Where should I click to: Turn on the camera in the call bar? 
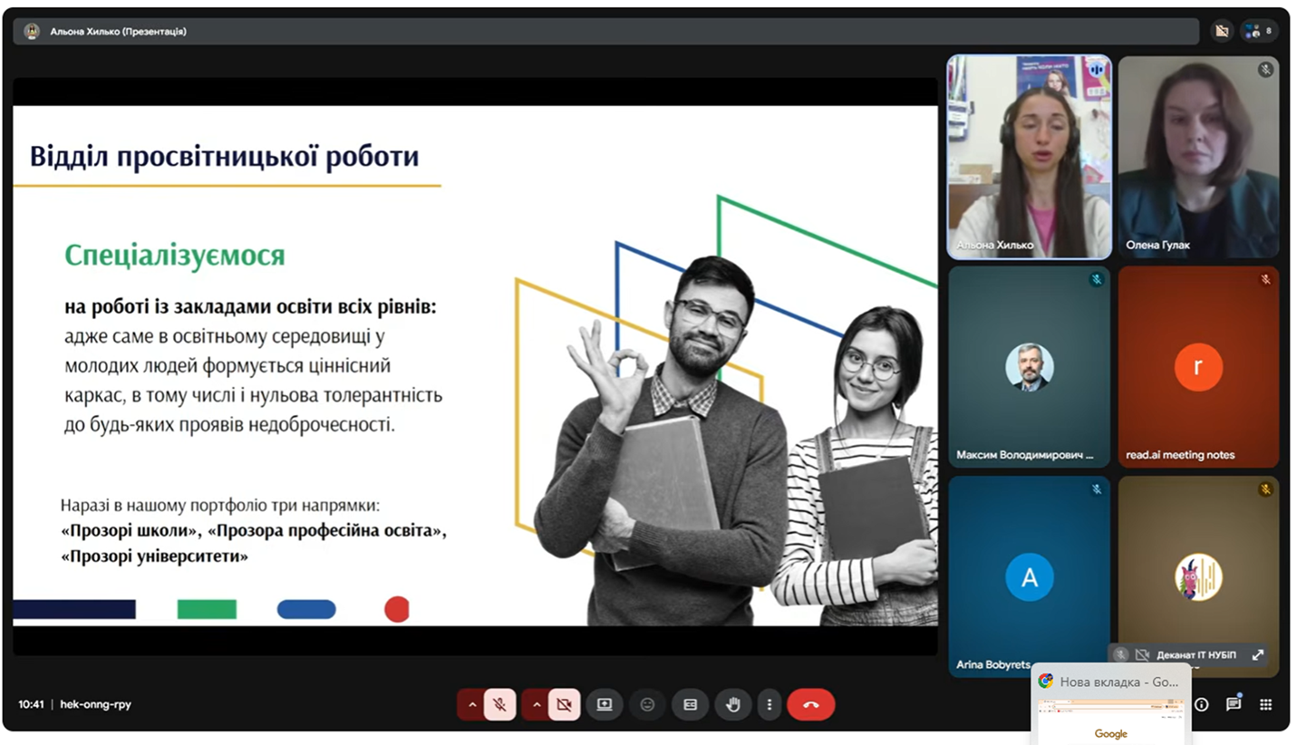(564, 704)
